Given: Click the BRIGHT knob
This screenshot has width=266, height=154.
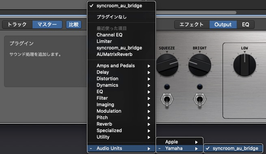Looking at the screenshot, I should coord(200,65).
